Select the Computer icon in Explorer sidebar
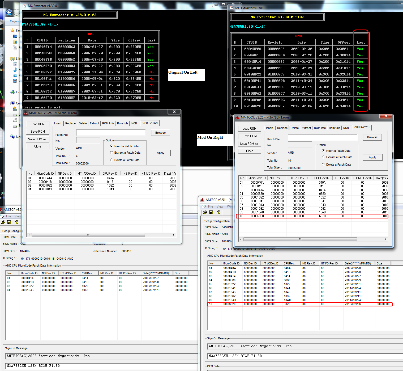403x371 pixels. pos(12,103)
